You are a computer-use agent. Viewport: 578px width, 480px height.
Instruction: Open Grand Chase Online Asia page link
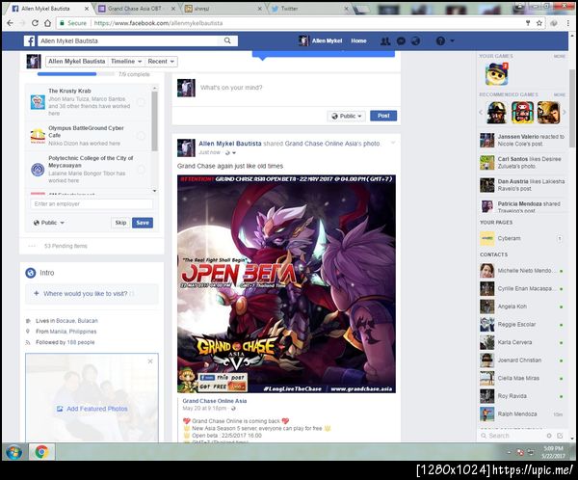pos(215,401)
